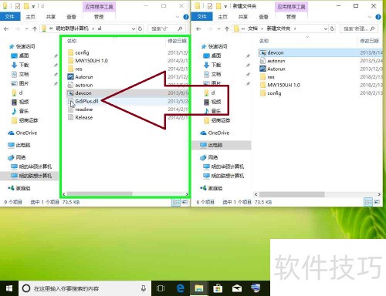This screenshot has height=296, width=386.
Task: Select res folder in left window
Action: pos(75,69)
